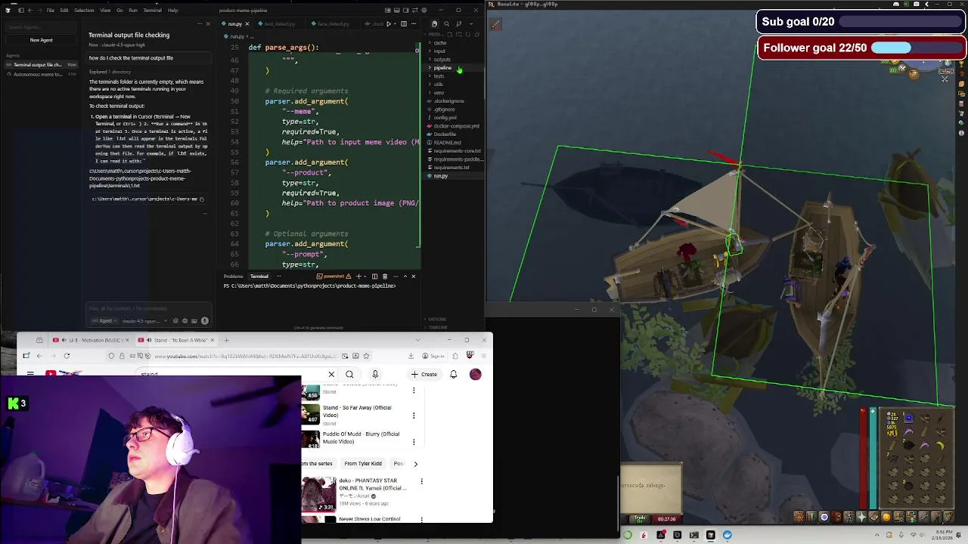This screenshot has width=968, height=544.
Task: Add a new terminal with plus icon
Action: tap(358, 277)
